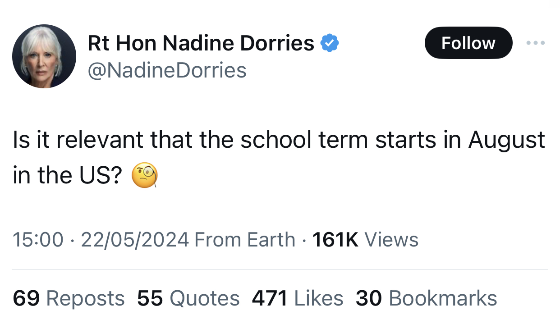Click the monocle face emoji

[144, 176]
